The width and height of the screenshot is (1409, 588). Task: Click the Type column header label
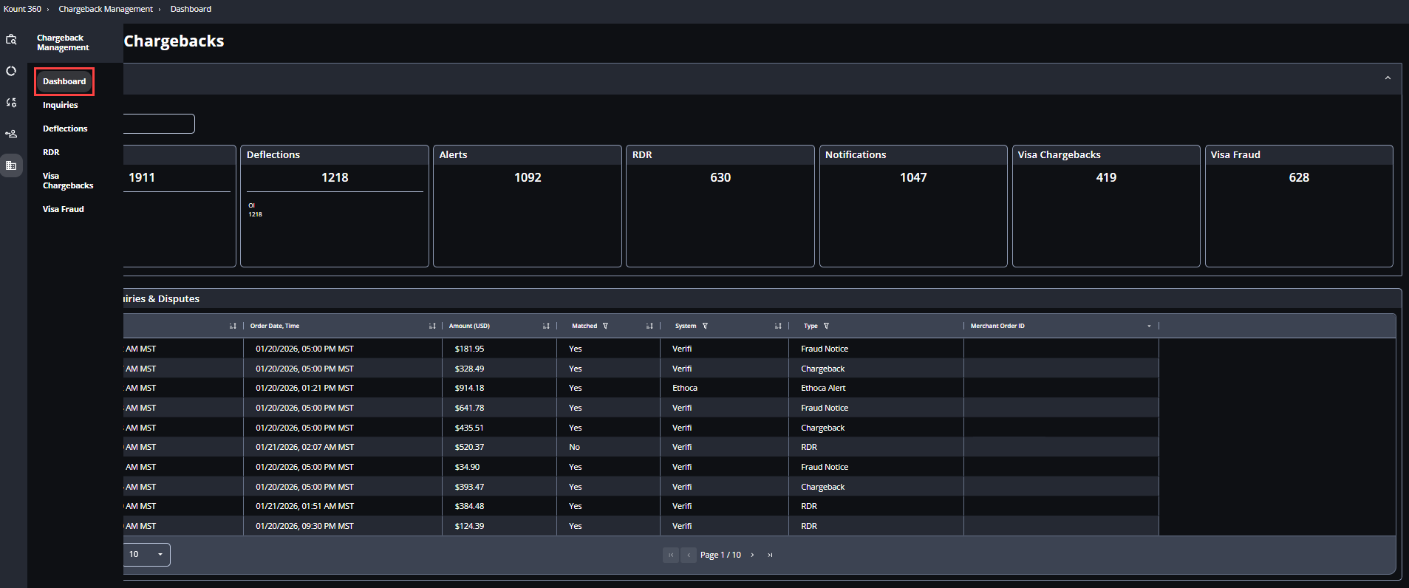[811, 326]
